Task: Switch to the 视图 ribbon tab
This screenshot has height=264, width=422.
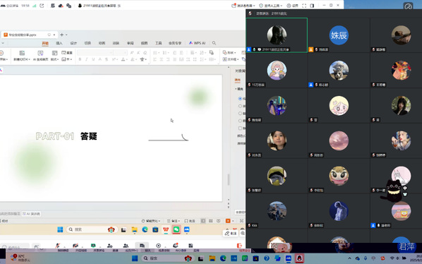Action: pyautogui.click(x=145, y=43)
